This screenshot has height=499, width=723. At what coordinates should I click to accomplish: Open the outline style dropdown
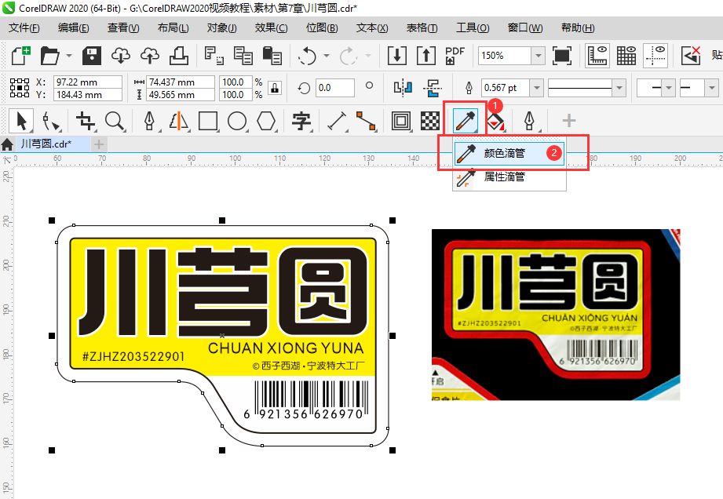point(620,88)
